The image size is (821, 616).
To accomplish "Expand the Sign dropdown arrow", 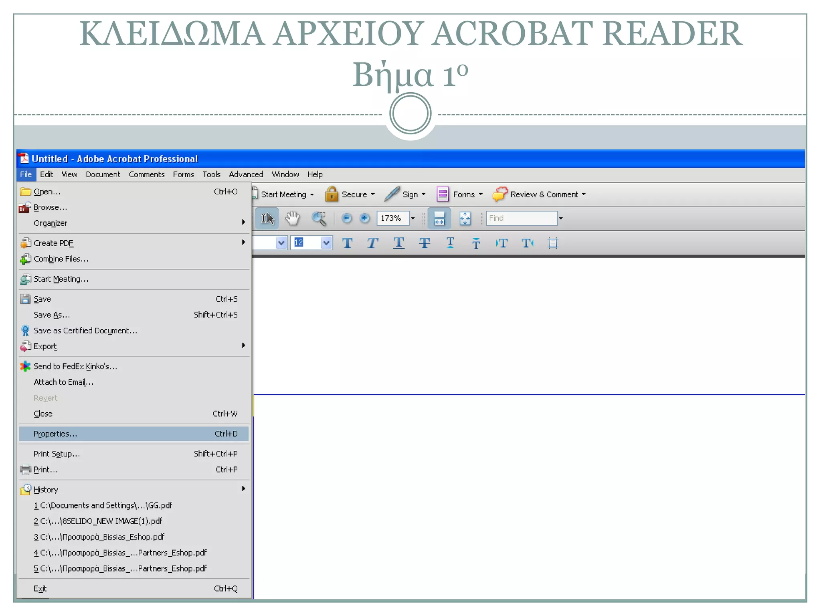I will [423, 195].
